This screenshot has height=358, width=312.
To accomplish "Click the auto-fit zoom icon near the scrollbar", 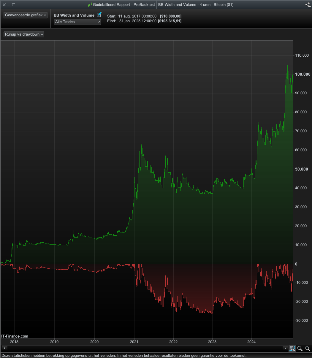I will click(x=292, y=348).
